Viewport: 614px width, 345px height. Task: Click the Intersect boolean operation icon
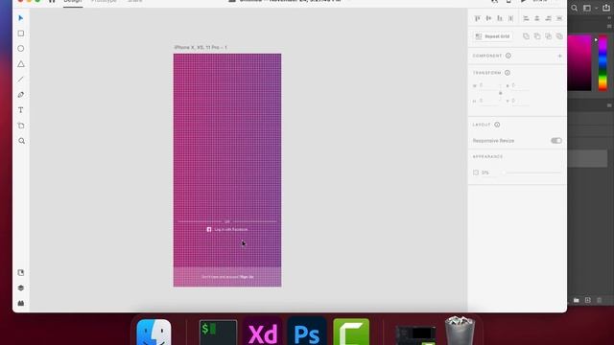click(x=548, y=36)
